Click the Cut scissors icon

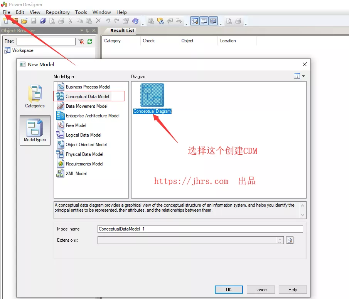(x=70, y=21)
